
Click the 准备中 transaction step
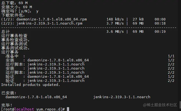tap(12, 56)
